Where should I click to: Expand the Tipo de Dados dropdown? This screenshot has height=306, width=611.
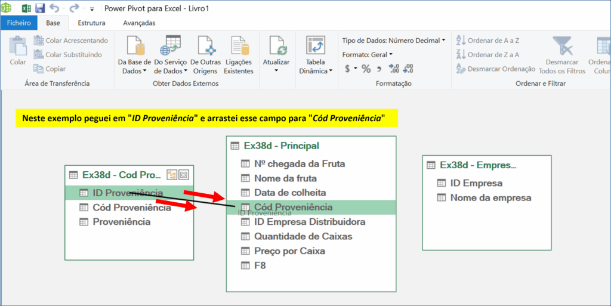[443, 41]
